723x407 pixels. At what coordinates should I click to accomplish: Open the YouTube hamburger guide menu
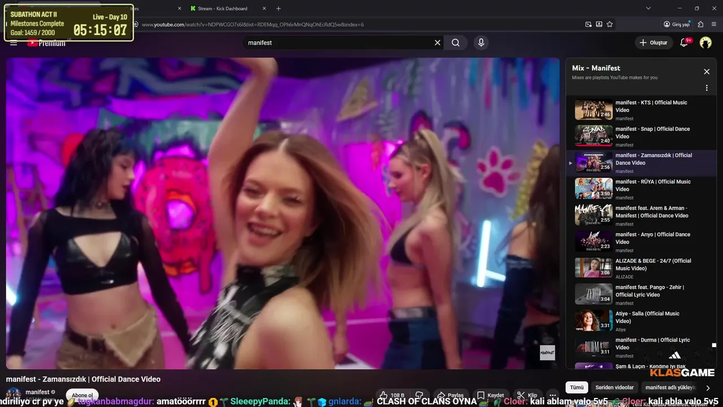(14, 43)
